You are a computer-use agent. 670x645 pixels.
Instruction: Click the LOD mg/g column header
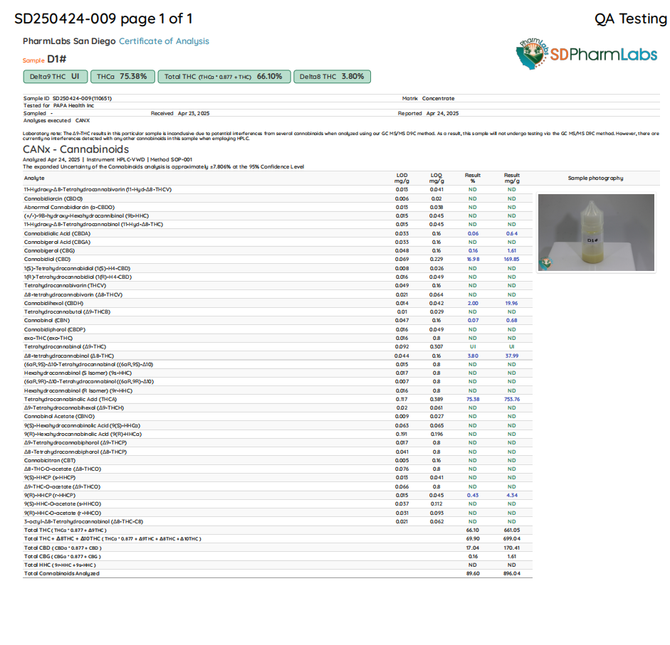402,178
